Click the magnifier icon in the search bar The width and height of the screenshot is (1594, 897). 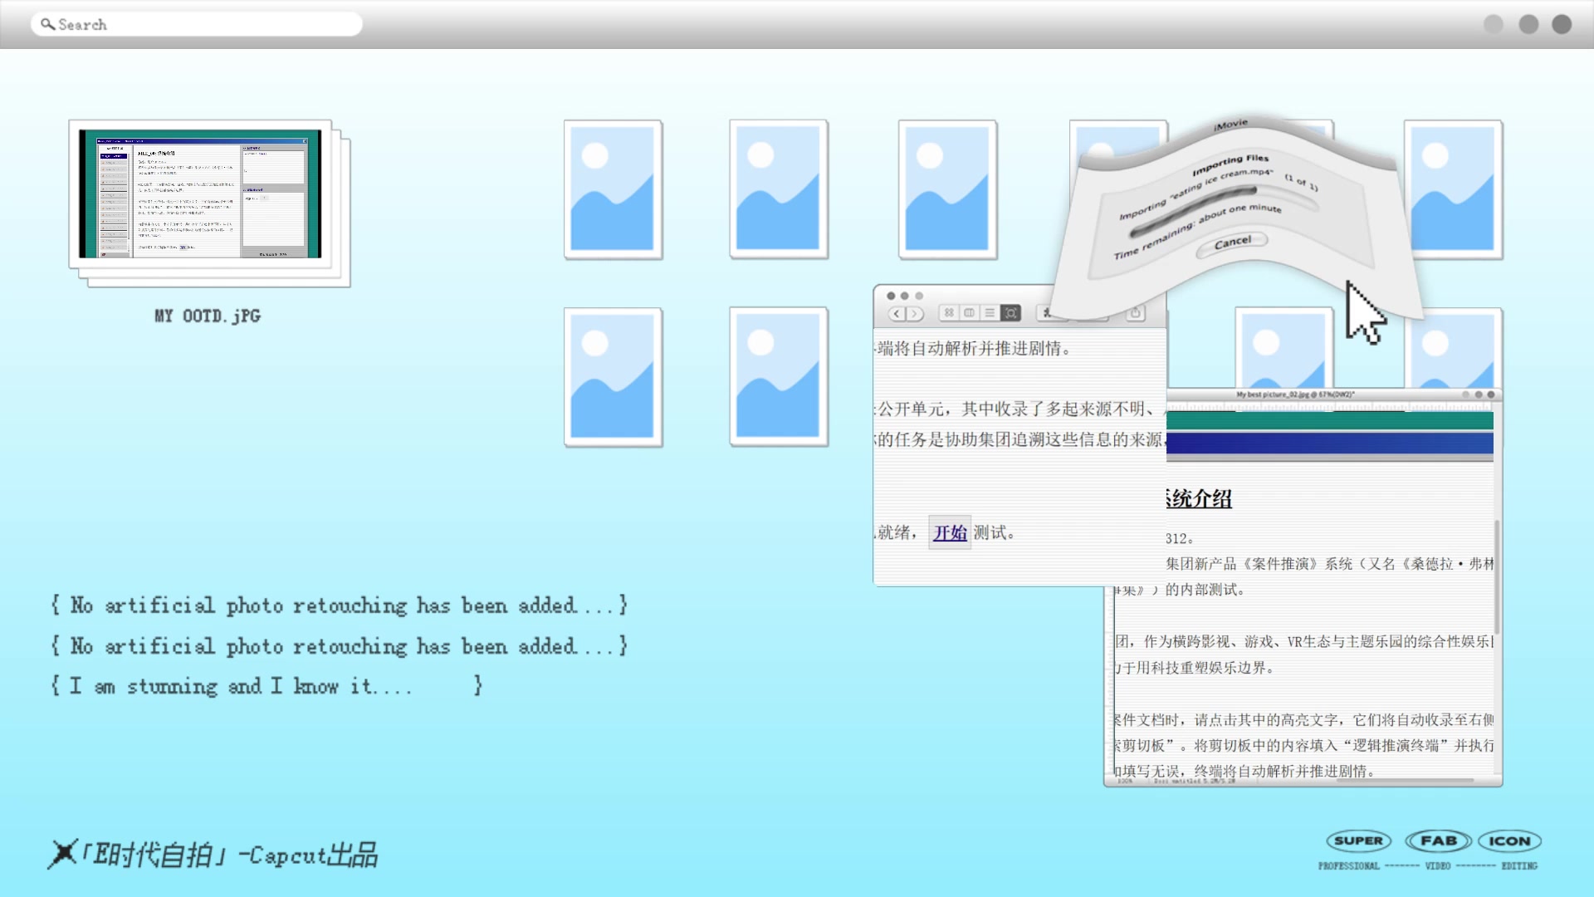(47, 24)
